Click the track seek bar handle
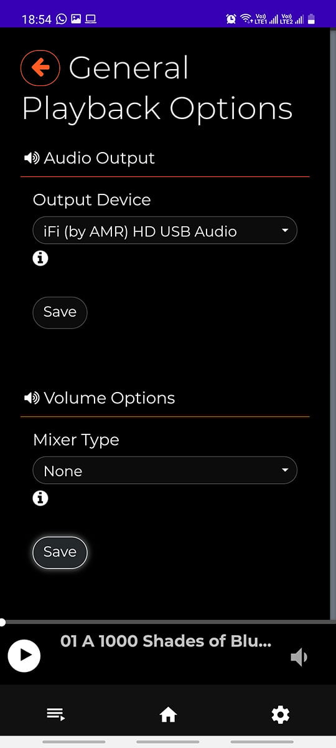Viewport: 336px width, 748px height. tap(3, 621)
